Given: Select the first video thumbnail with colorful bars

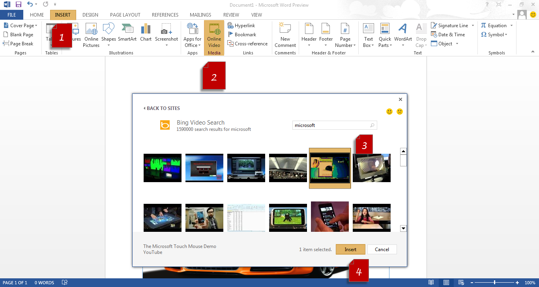Looking at the screenshot, I should (x=163, y=168).
